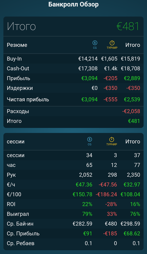Open the Издержки row
This screenshot has width=147, height=254.
[x=73, y=88]
